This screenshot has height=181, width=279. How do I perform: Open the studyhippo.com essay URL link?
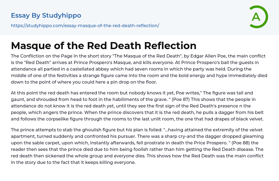pos(85,26)
